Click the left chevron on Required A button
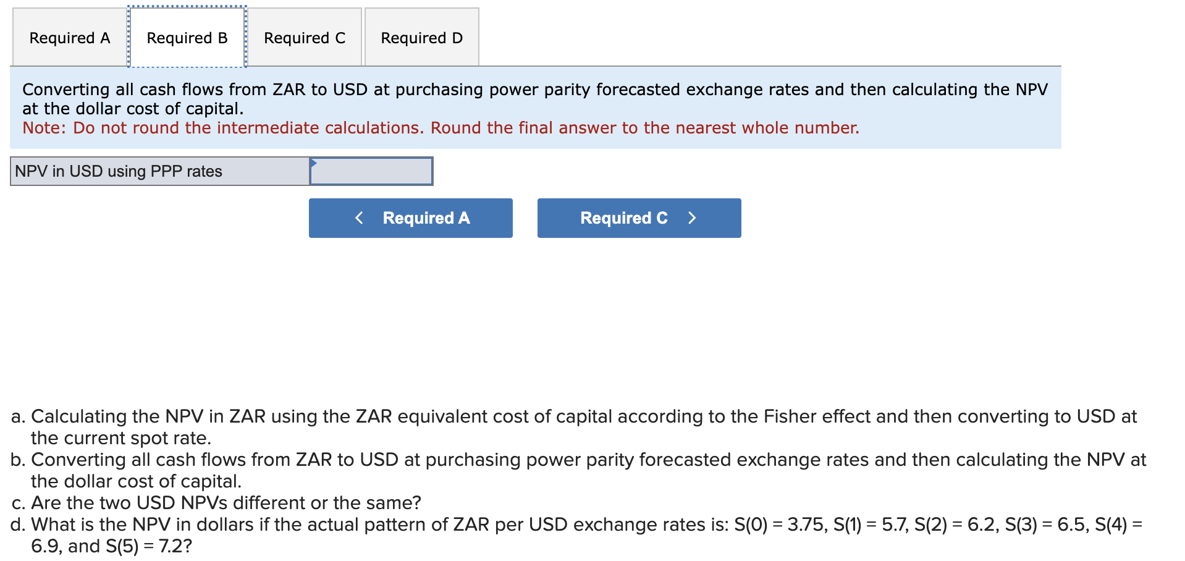This screenshot has width=1185, height=561. point(359,217)
